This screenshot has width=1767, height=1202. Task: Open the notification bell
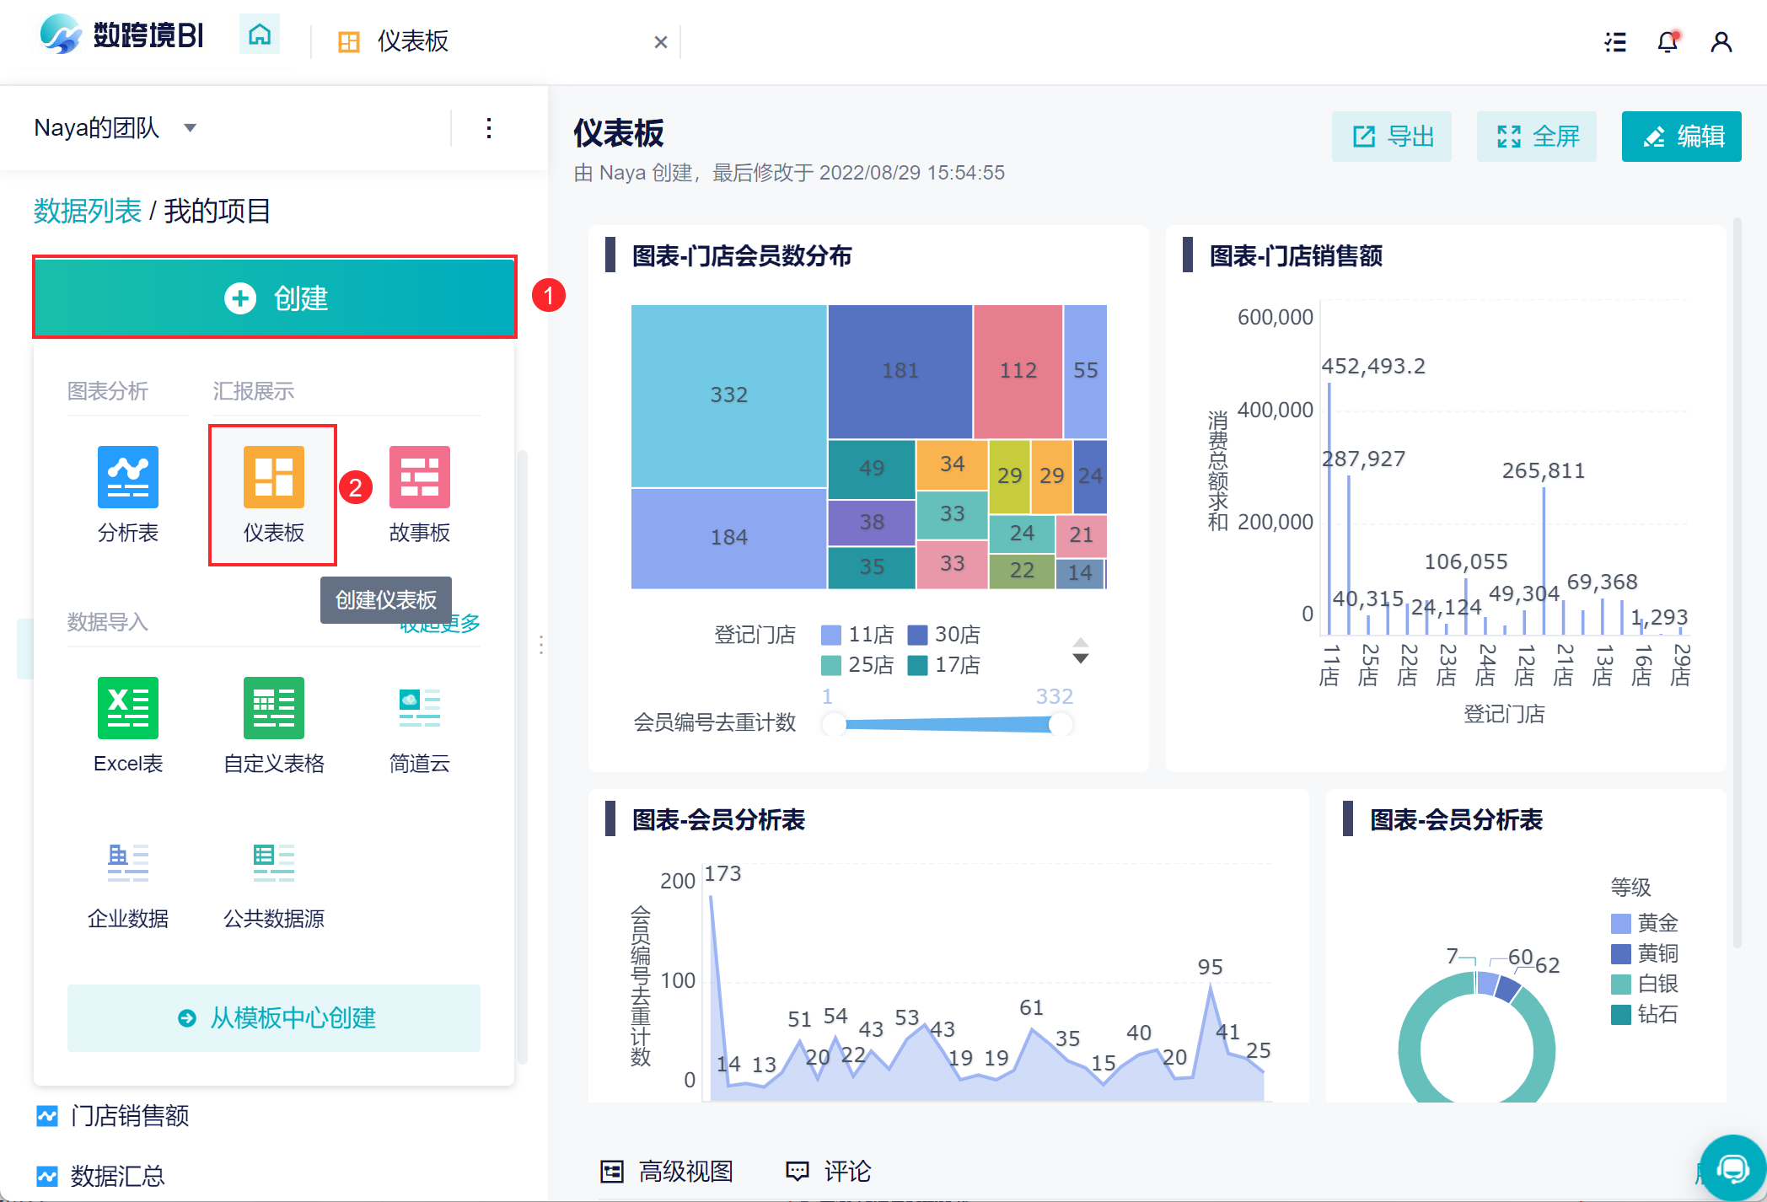pyautogui.click(x=1667, y=41)
